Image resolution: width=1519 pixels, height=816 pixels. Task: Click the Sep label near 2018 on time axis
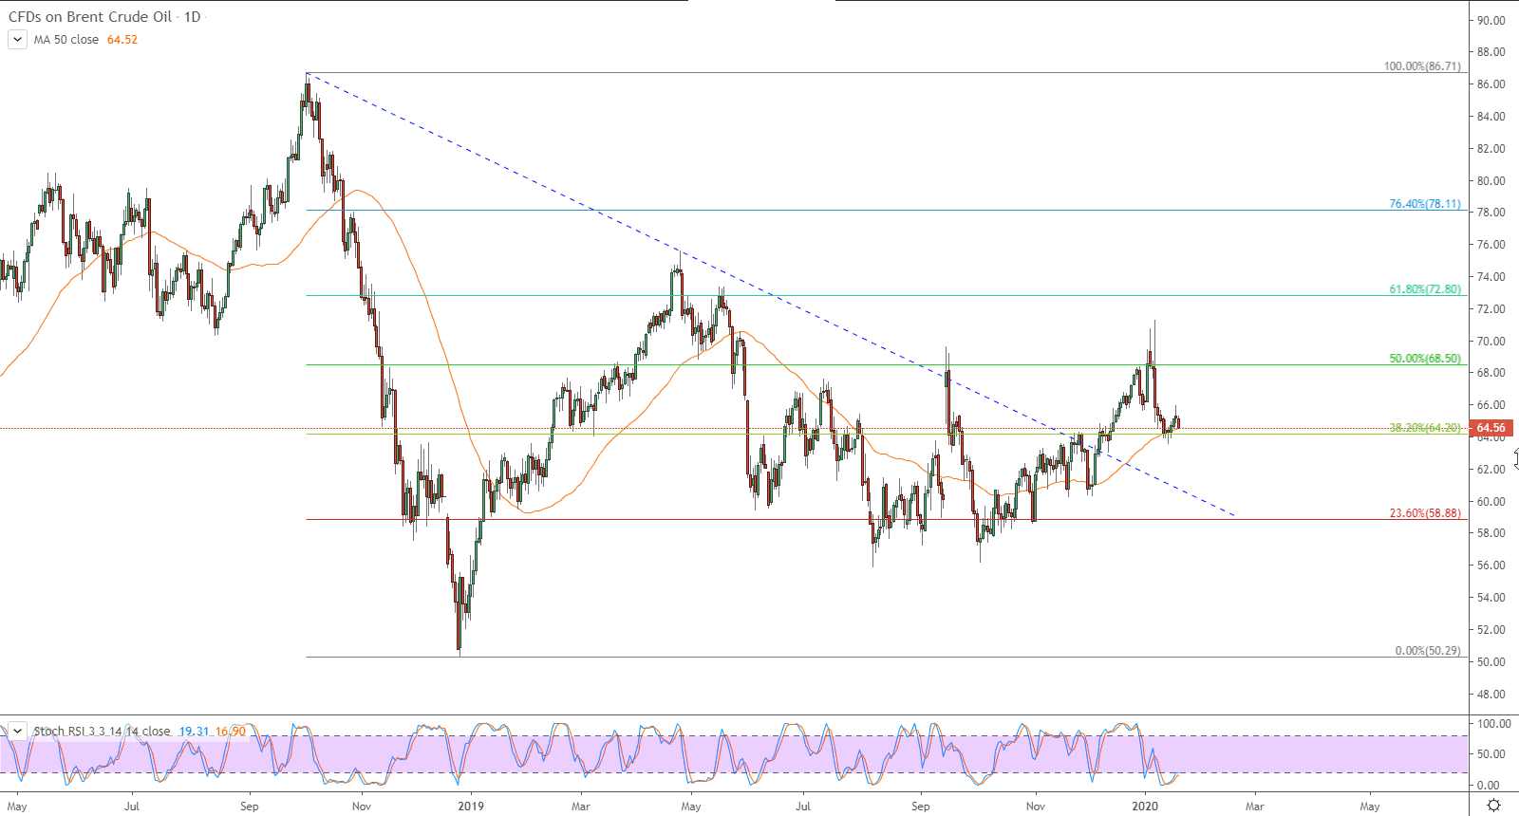(x=250, y=807)
